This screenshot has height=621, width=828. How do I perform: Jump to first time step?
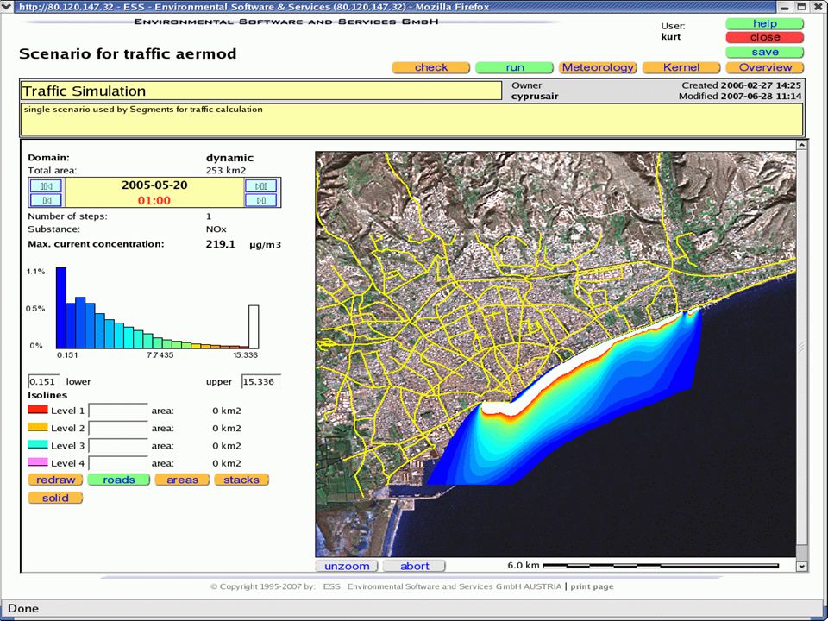[46, 186]
